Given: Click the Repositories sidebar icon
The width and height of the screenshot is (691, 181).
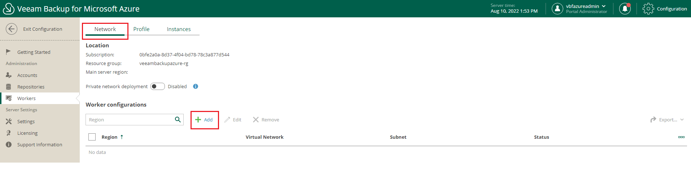Looking at the screenshot, I should (9, 87).
